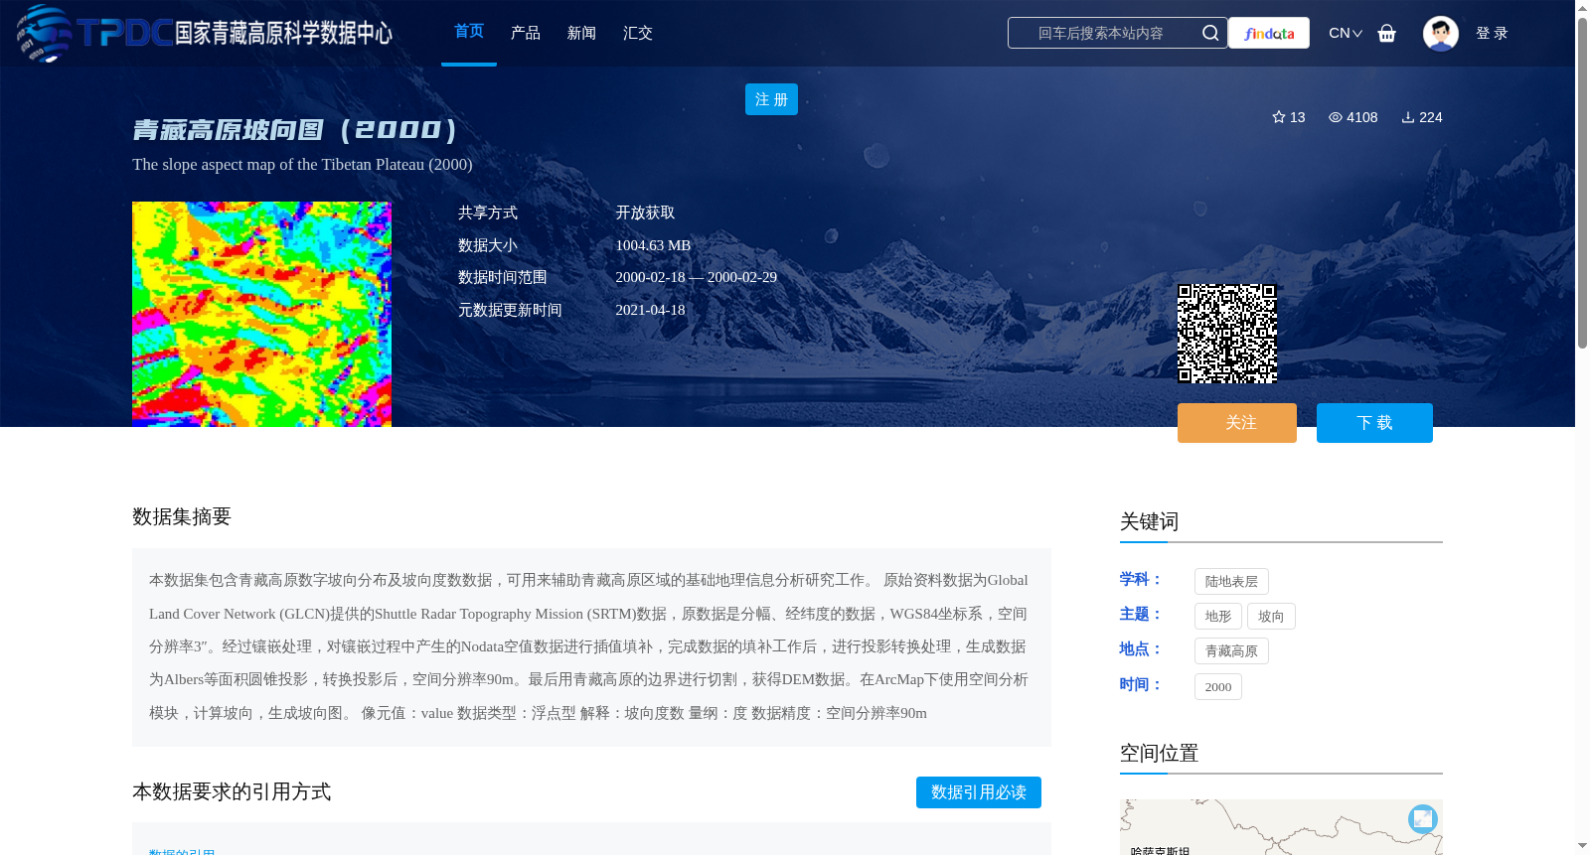Click the search magnifier icon
Image resolution: width=1590 pixels, height=855 pixels.
point(1210,33)
